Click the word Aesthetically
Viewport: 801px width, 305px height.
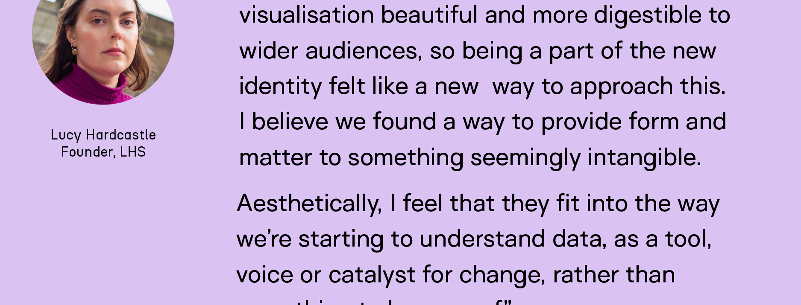click(x=309, y=203)
